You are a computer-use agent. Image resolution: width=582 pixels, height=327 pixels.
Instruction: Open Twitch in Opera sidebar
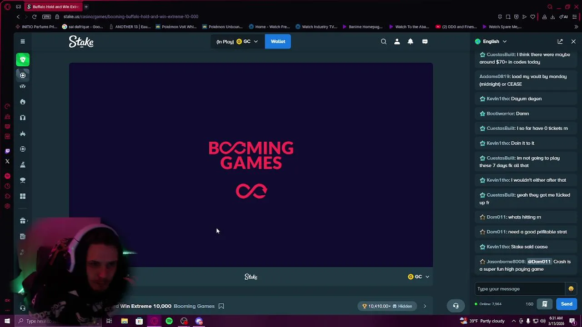point(7,151)
